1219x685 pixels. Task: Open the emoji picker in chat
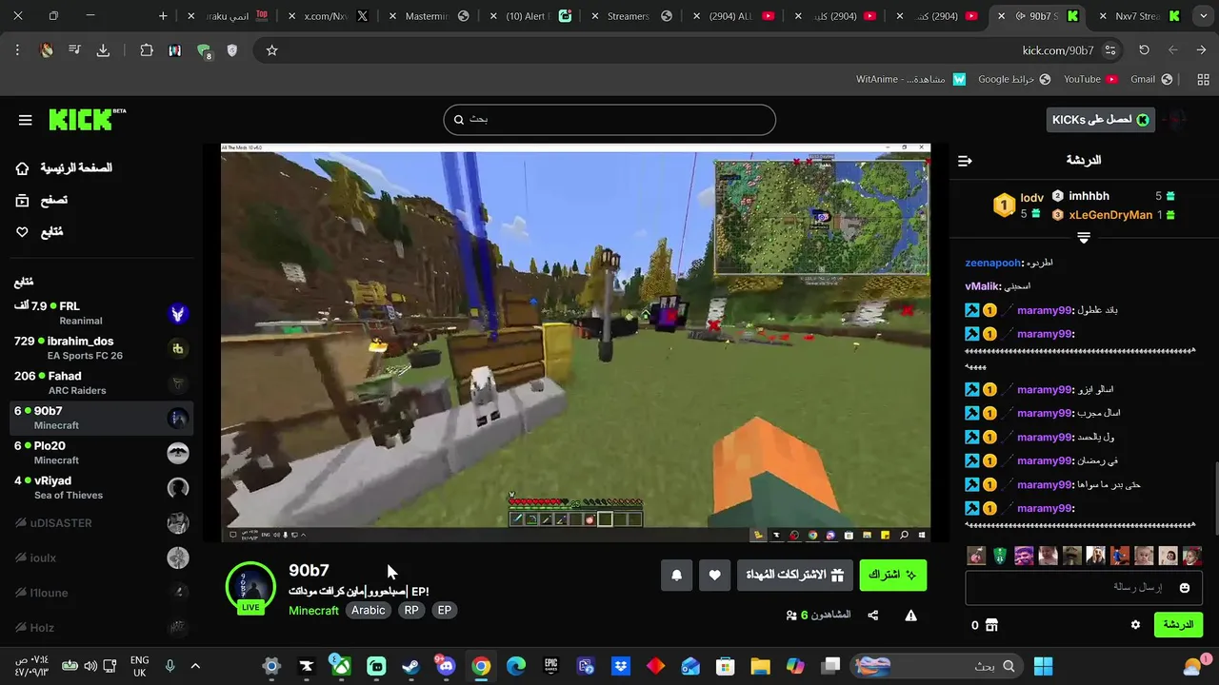click(x=1185, y=588)
